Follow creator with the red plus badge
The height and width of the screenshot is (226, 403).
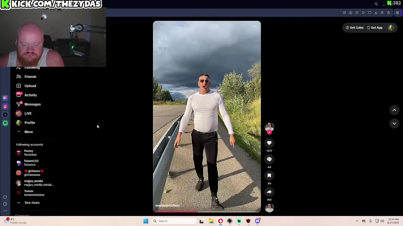click(269, 132)
